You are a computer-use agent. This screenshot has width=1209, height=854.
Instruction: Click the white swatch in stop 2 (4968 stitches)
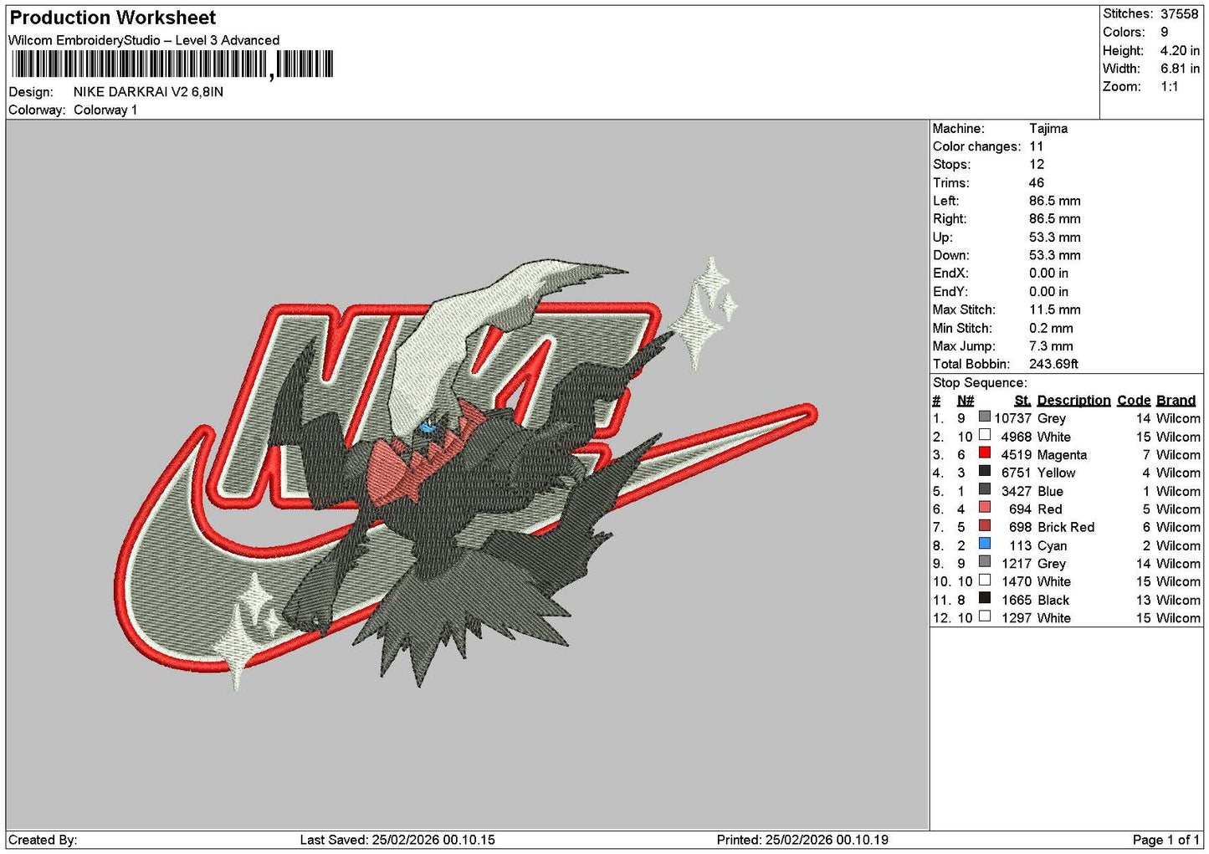tap(985, 436)
